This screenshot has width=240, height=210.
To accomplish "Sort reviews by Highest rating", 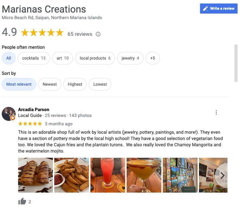I will pos(75,84).
